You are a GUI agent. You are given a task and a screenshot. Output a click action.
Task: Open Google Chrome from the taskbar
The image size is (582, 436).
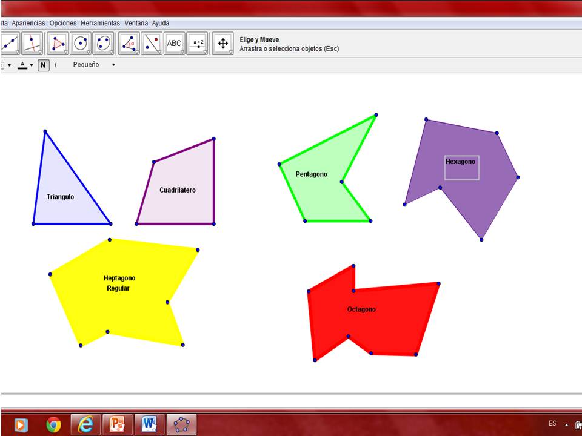pyautogui.click(x=53, y=424)
